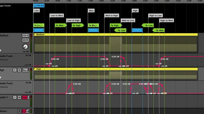The image size is (204, 114).
Task: Select the Med to Low marker
Action: pos(128,20)
